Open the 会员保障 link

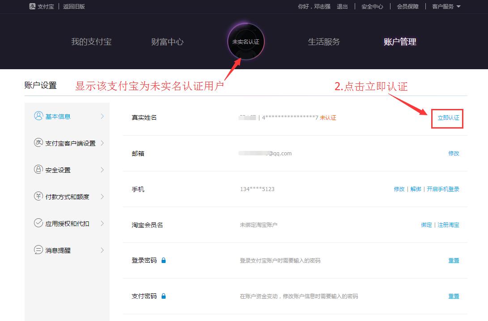coord(407,7)
